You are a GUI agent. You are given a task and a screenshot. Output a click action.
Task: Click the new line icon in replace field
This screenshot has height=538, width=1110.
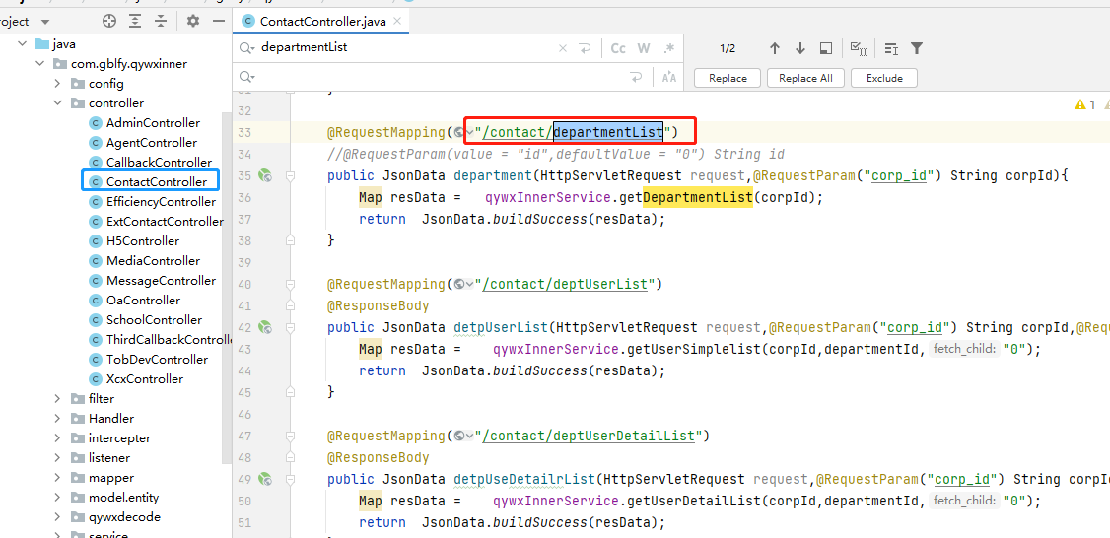pos(637,77)
